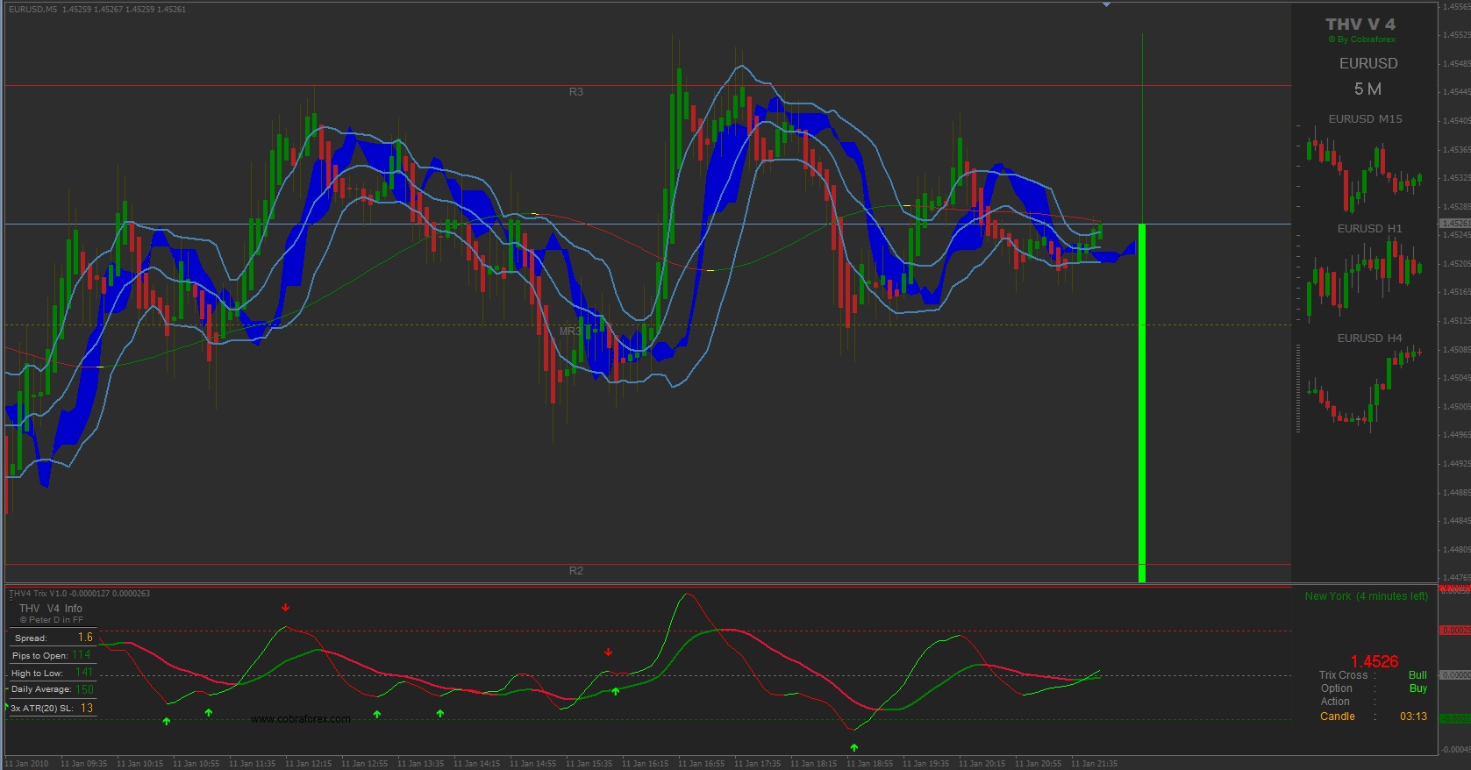
Task: Open the www.cobraforex.com link
Action: 300,719
